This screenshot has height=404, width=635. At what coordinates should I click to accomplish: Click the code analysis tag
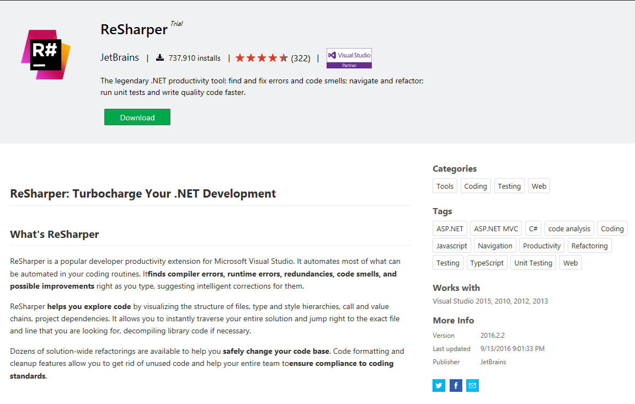(569, 228)
